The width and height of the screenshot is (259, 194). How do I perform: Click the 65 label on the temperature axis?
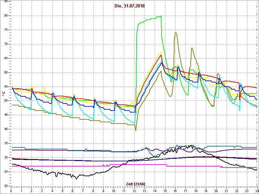[6, 58]
